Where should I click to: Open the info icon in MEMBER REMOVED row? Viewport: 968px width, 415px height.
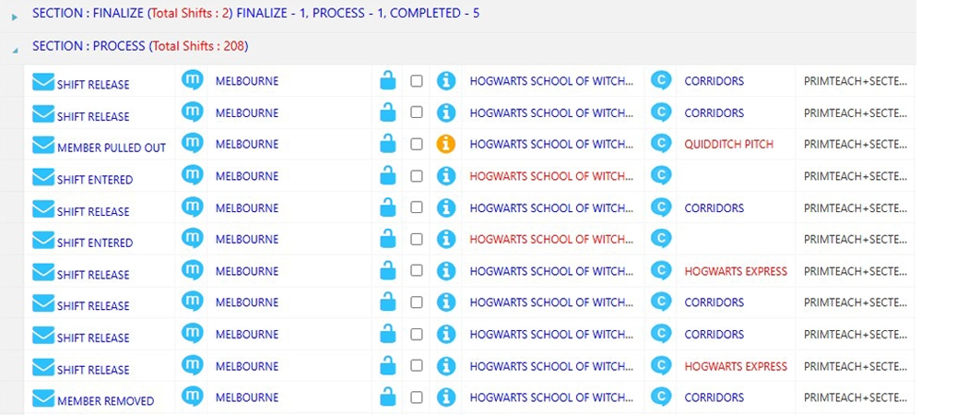coord(445,397)
